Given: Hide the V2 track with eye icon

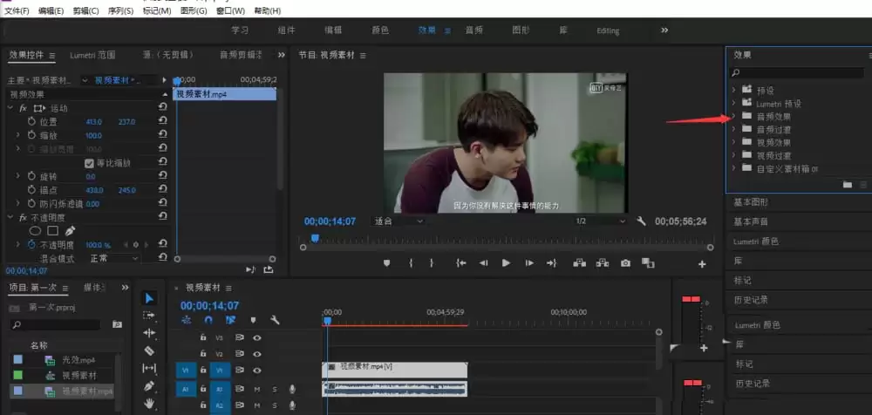Looking at the screenshot, I should (257, 353).
